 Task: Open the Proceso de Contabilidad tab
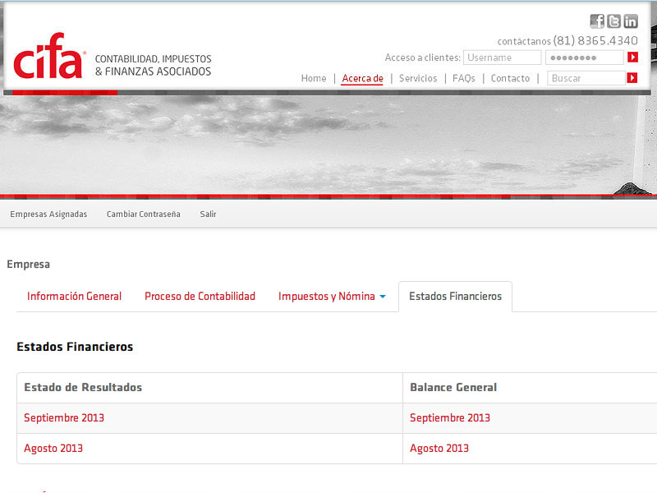tap(200, 297)
